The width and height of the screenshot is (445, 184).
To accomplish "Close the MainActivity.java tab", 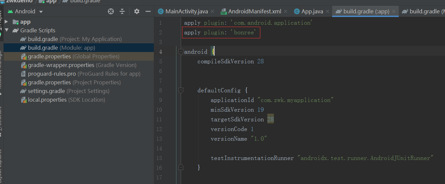I will pyautogui.click(x=213, y=12).
